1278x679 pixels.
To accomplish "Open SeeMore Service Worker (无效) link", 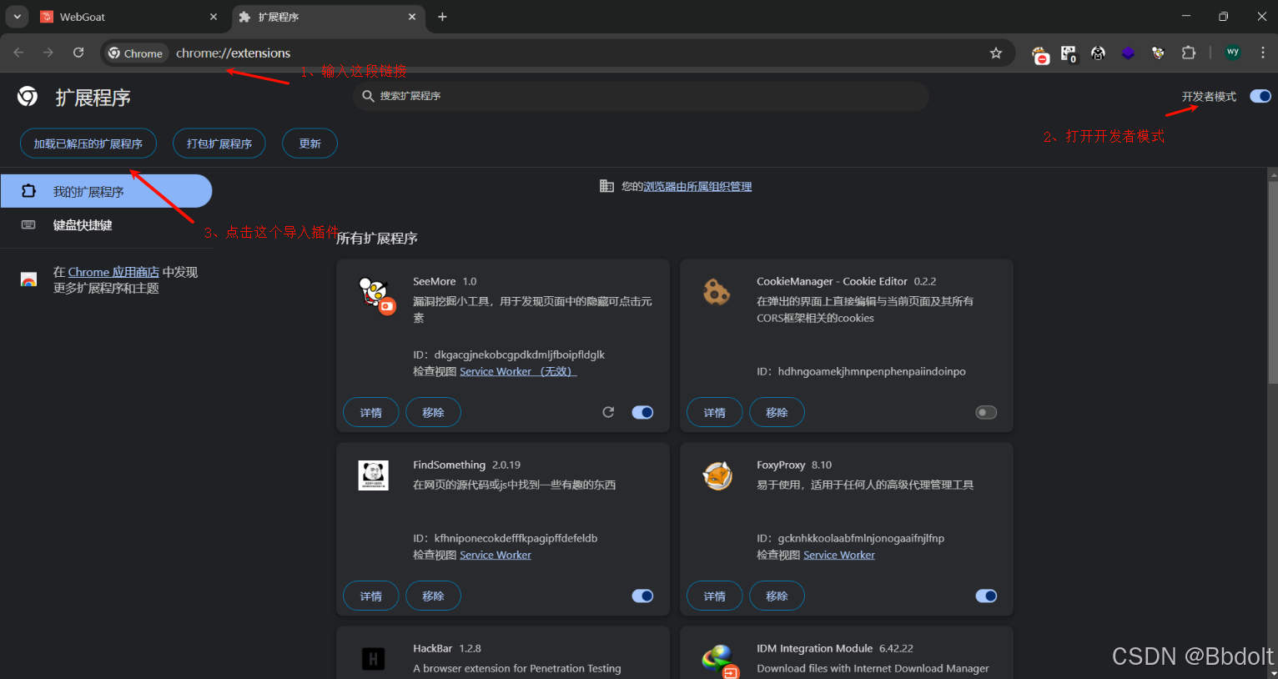I will pyautogui.click(x=518, y=371).
